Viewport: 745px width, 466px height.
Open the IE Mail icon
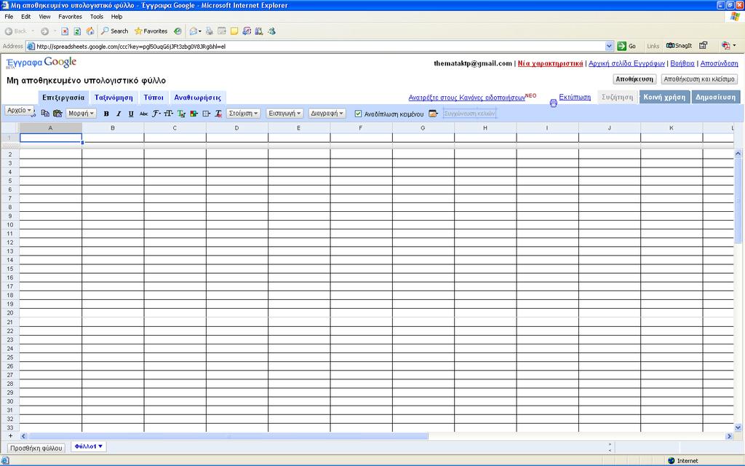[193, 31]
